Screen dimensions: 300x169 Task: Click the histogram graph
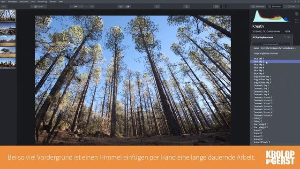pos(271,16)
